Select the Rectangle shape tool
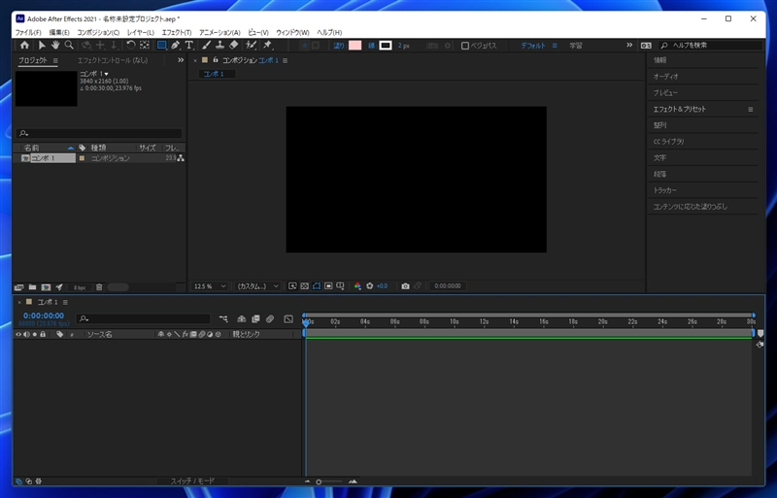This screenshot has height=498, width=777. point(161,45)
